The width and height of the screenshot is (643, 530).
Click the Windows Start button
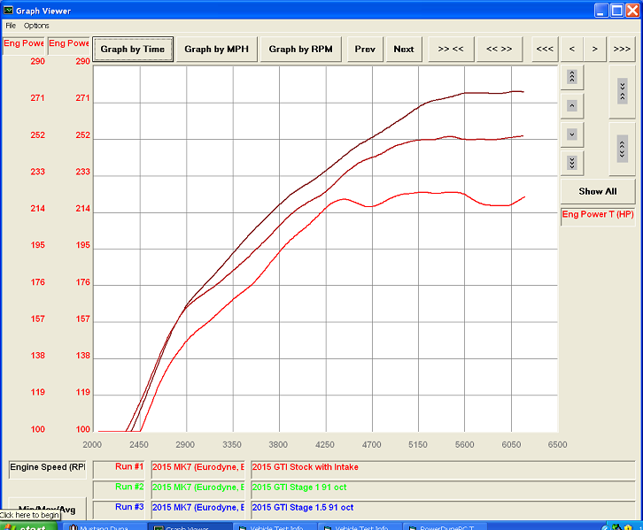click(29, 526)
